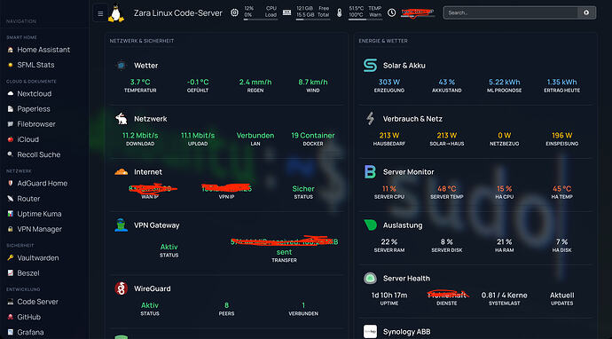The height and width of the screenshot is (339, 612).
Task: Click the Server Health icon
Action: click(370, 279)
